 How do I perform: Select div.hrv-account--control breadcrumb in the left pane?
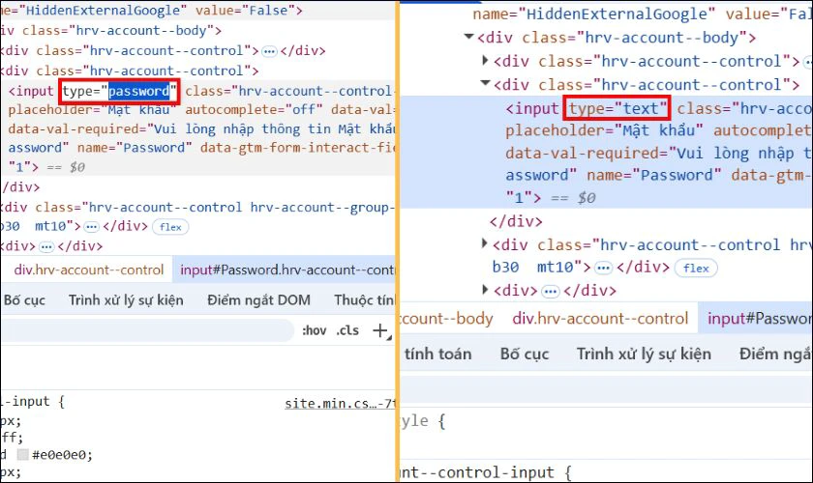[x=89, y=270]
